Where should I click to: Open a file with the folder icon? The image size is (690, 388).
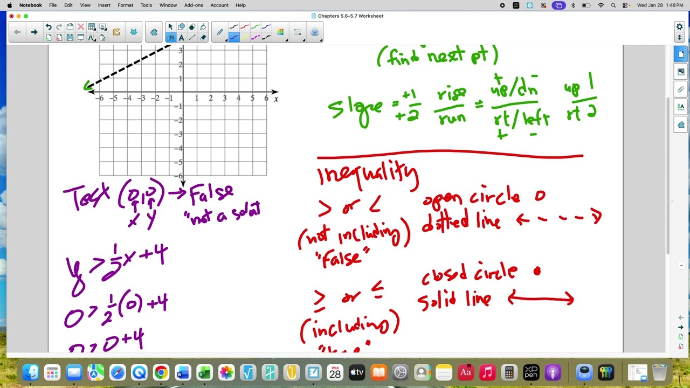coord(70,26)
